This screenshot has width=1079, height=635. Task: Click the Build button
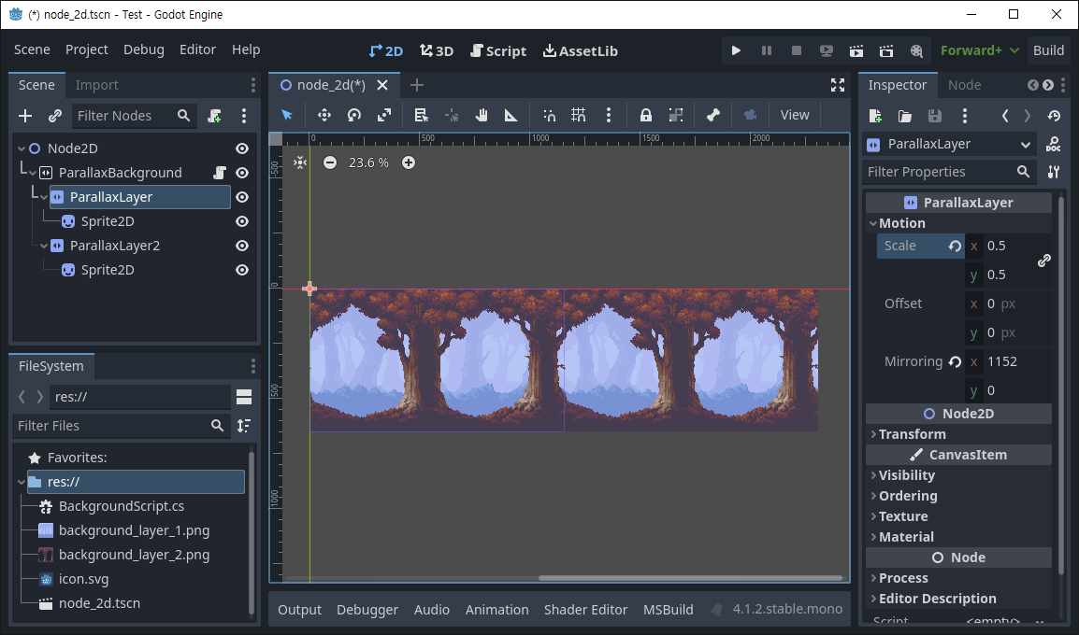[x=1048, y=50]
